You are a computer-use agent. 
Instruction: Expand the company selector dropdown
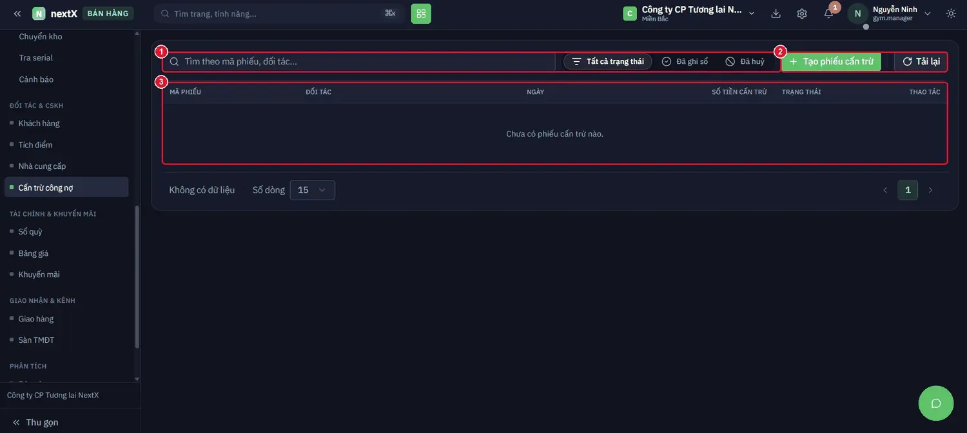(x=752, y=14)
